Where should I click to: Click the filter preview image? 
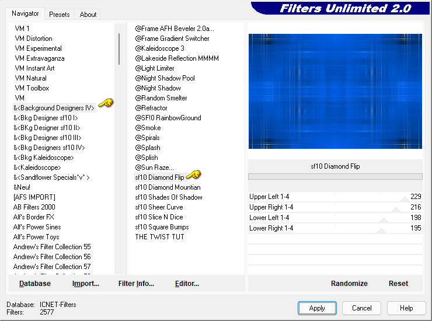tap(335, 91)
